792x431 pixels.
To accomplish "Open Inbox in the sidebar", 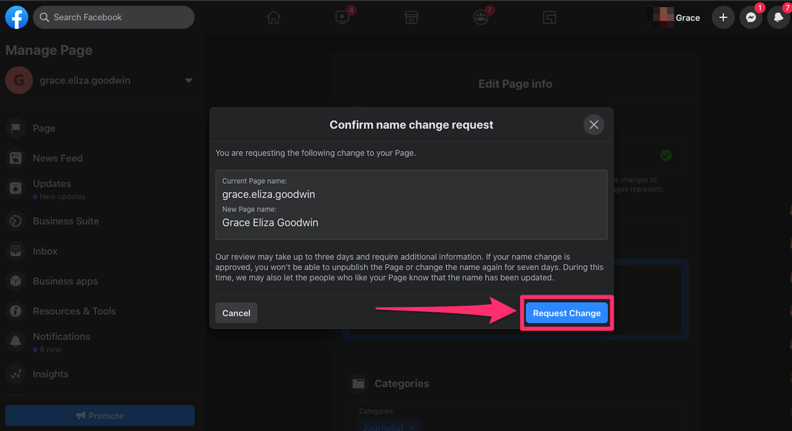I will tap(100, 251).
